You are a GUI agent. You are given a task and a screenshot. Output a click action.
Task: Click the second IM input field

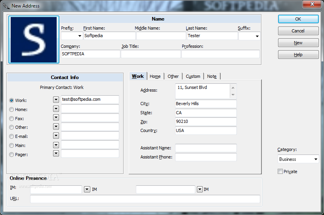166,189
